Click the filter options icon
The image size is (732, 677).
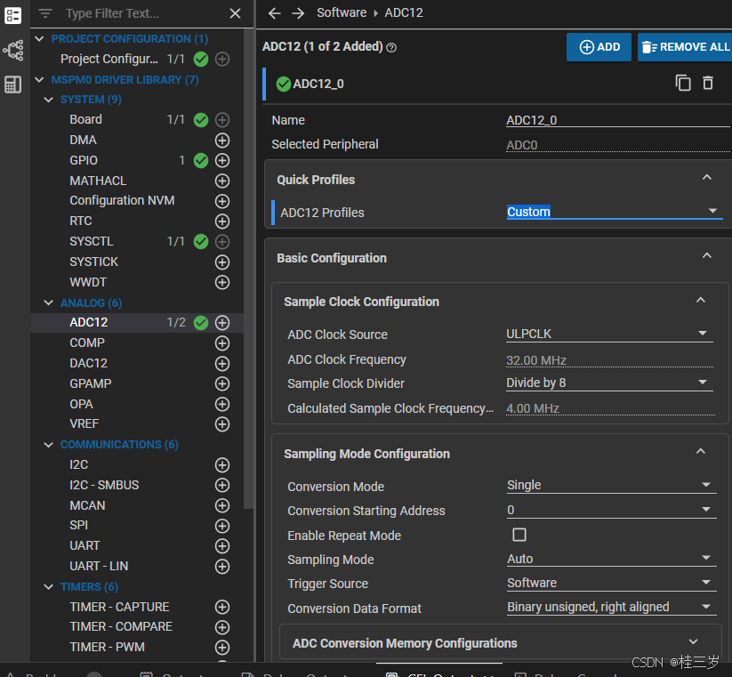[x=45, y=13]
